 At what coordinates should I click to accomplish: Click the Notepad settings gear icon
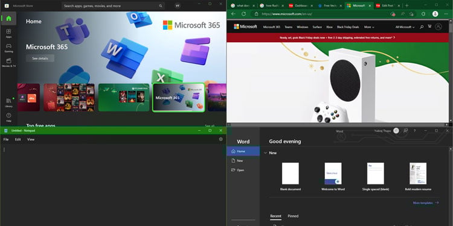(220, 139)
